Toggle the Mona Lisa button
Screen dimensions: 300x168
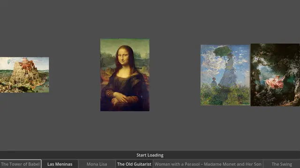click(97, 164)
